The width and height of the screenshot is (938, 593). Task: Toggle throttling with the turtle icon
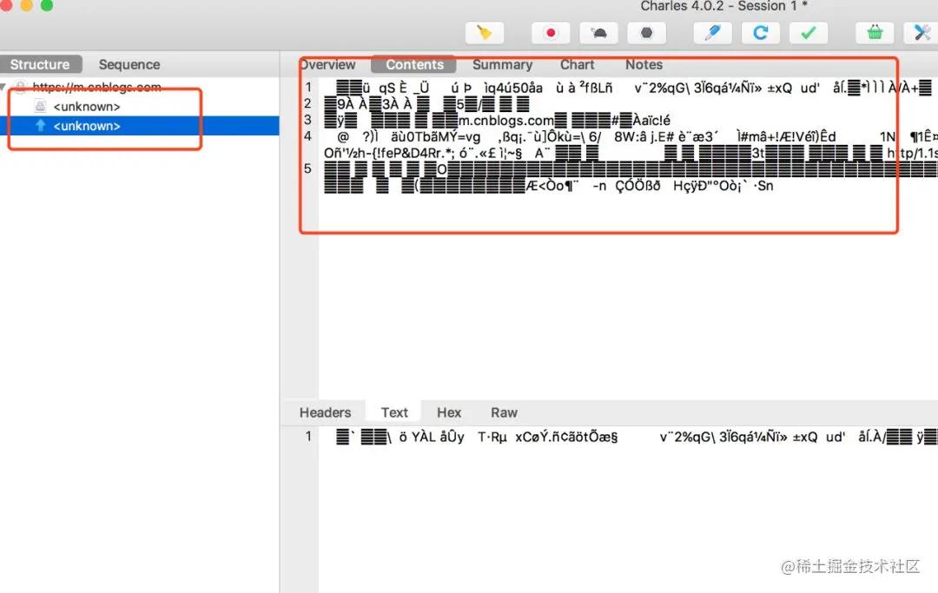pyautogui.click(x=599, y=33)
